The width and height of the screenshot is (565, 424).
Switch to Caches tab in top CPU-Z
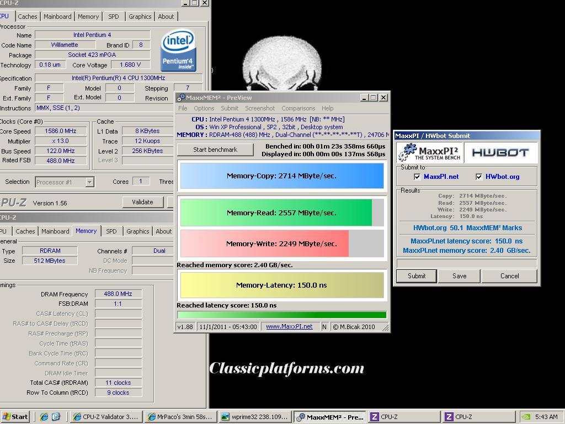click(28, 17)
